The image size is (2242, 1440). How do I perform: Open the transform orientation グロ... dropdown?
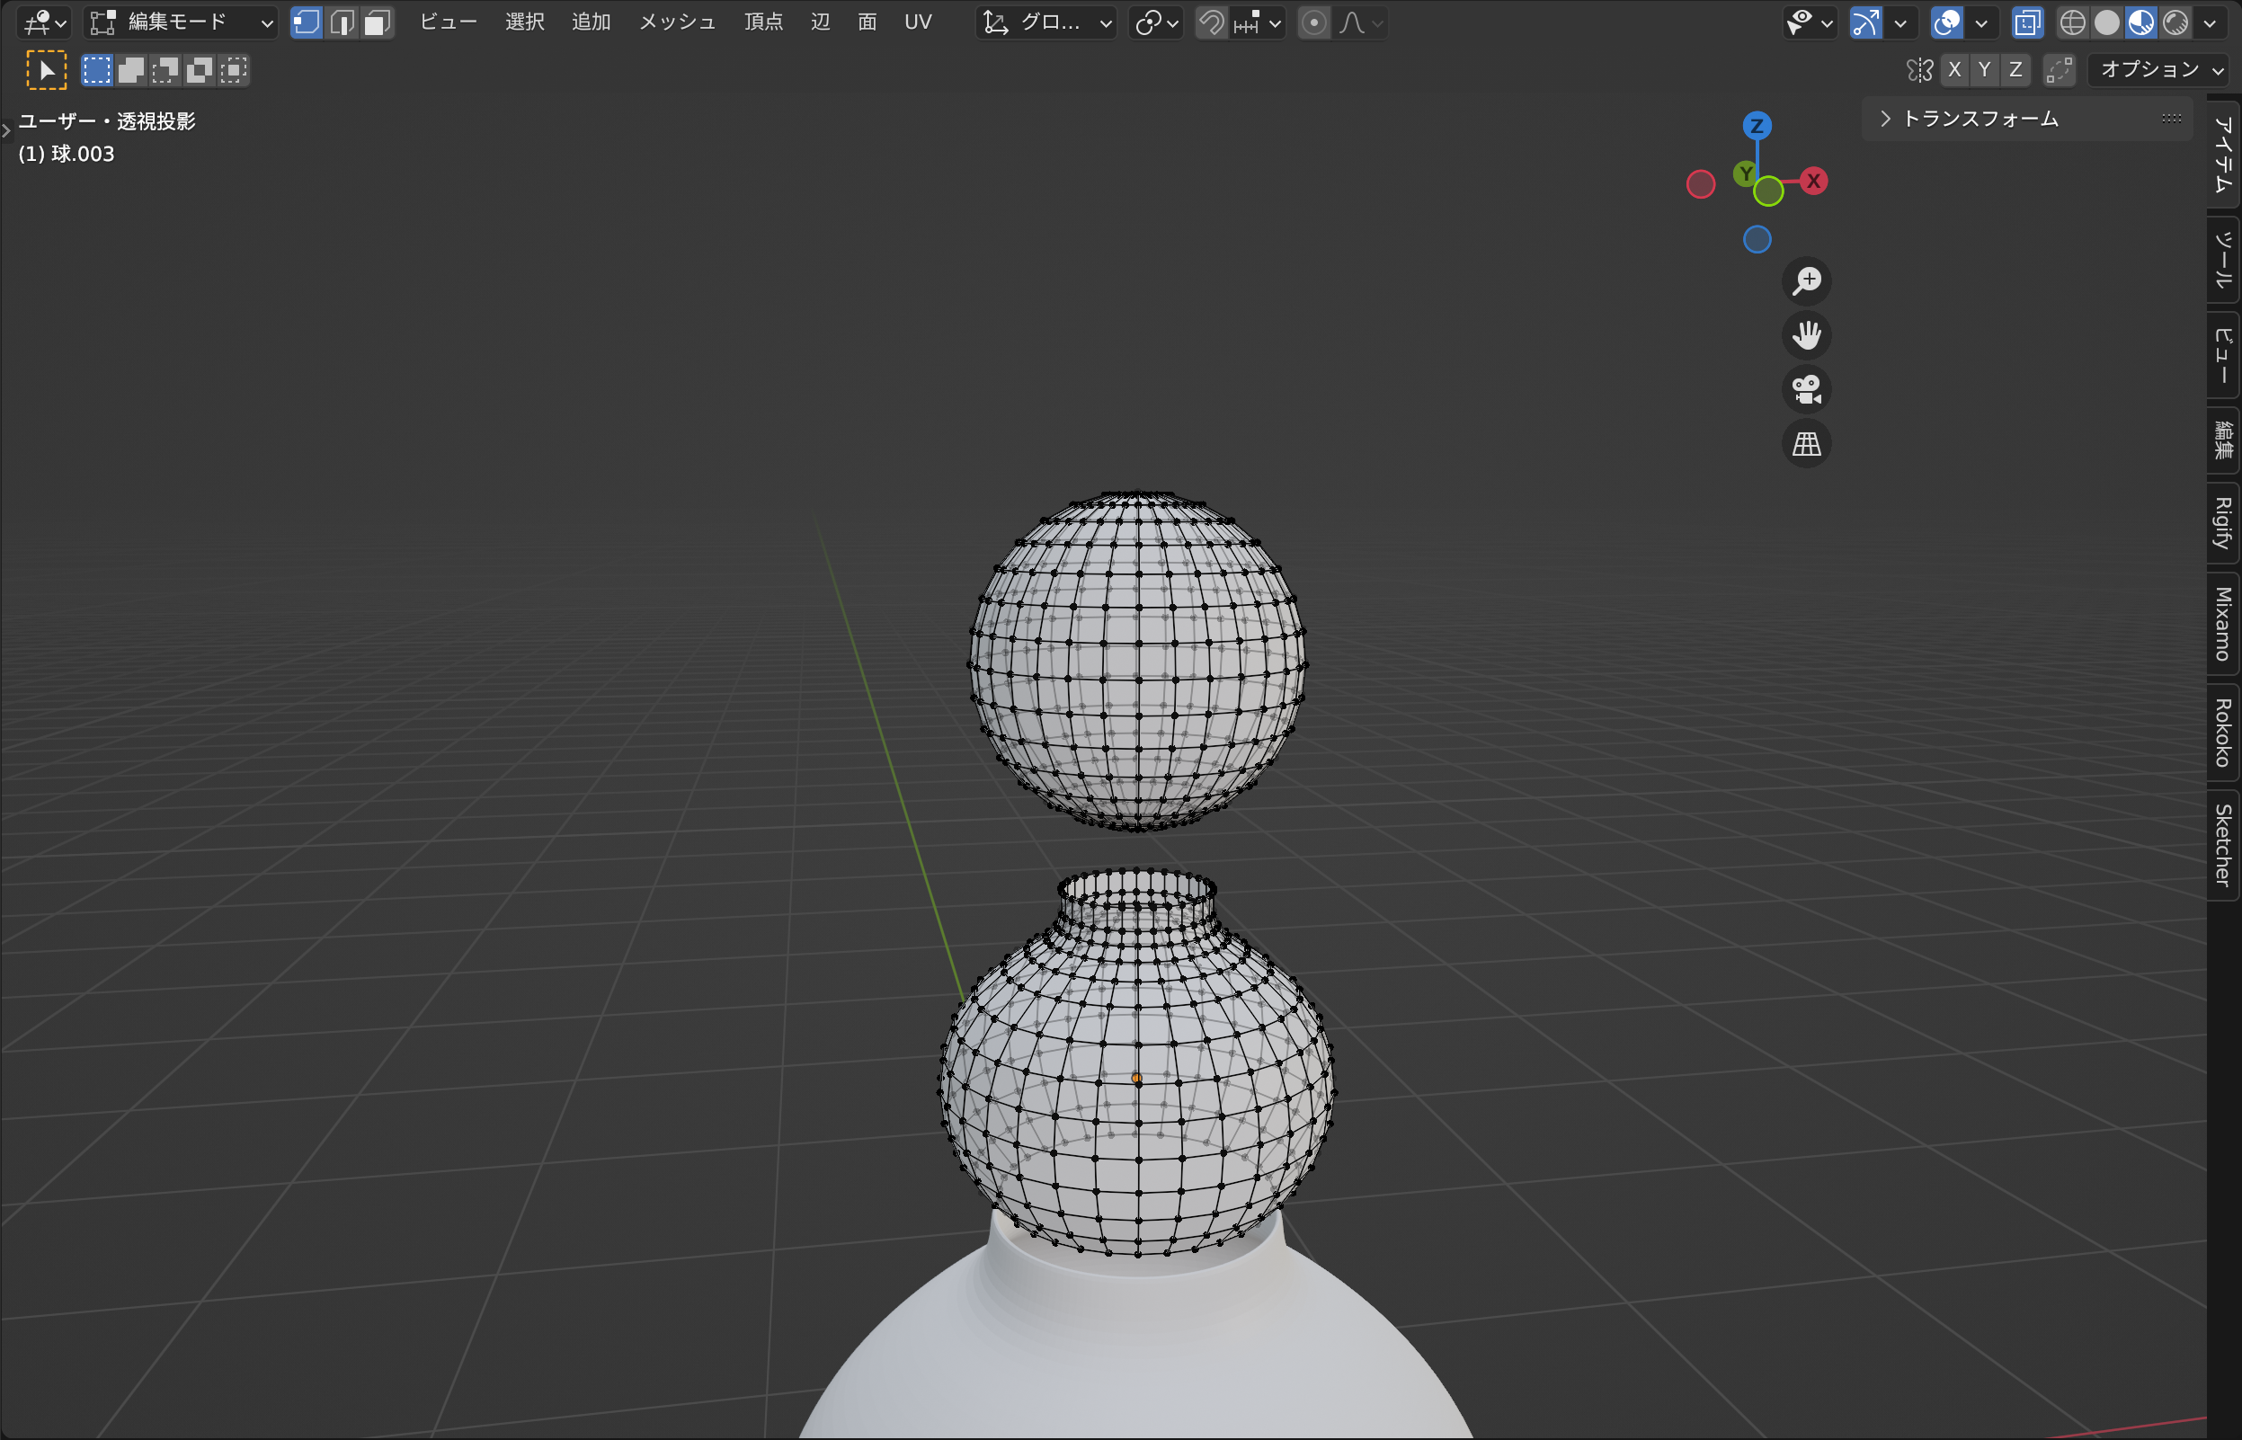click(1046, 22)
